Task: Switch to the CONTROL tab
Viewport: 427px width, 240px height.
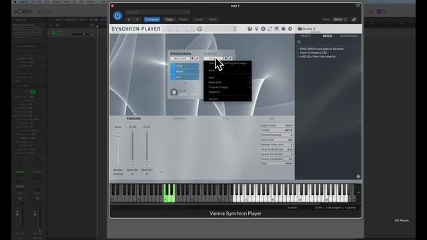Action: pyautogui.click(x=179, y=119)
